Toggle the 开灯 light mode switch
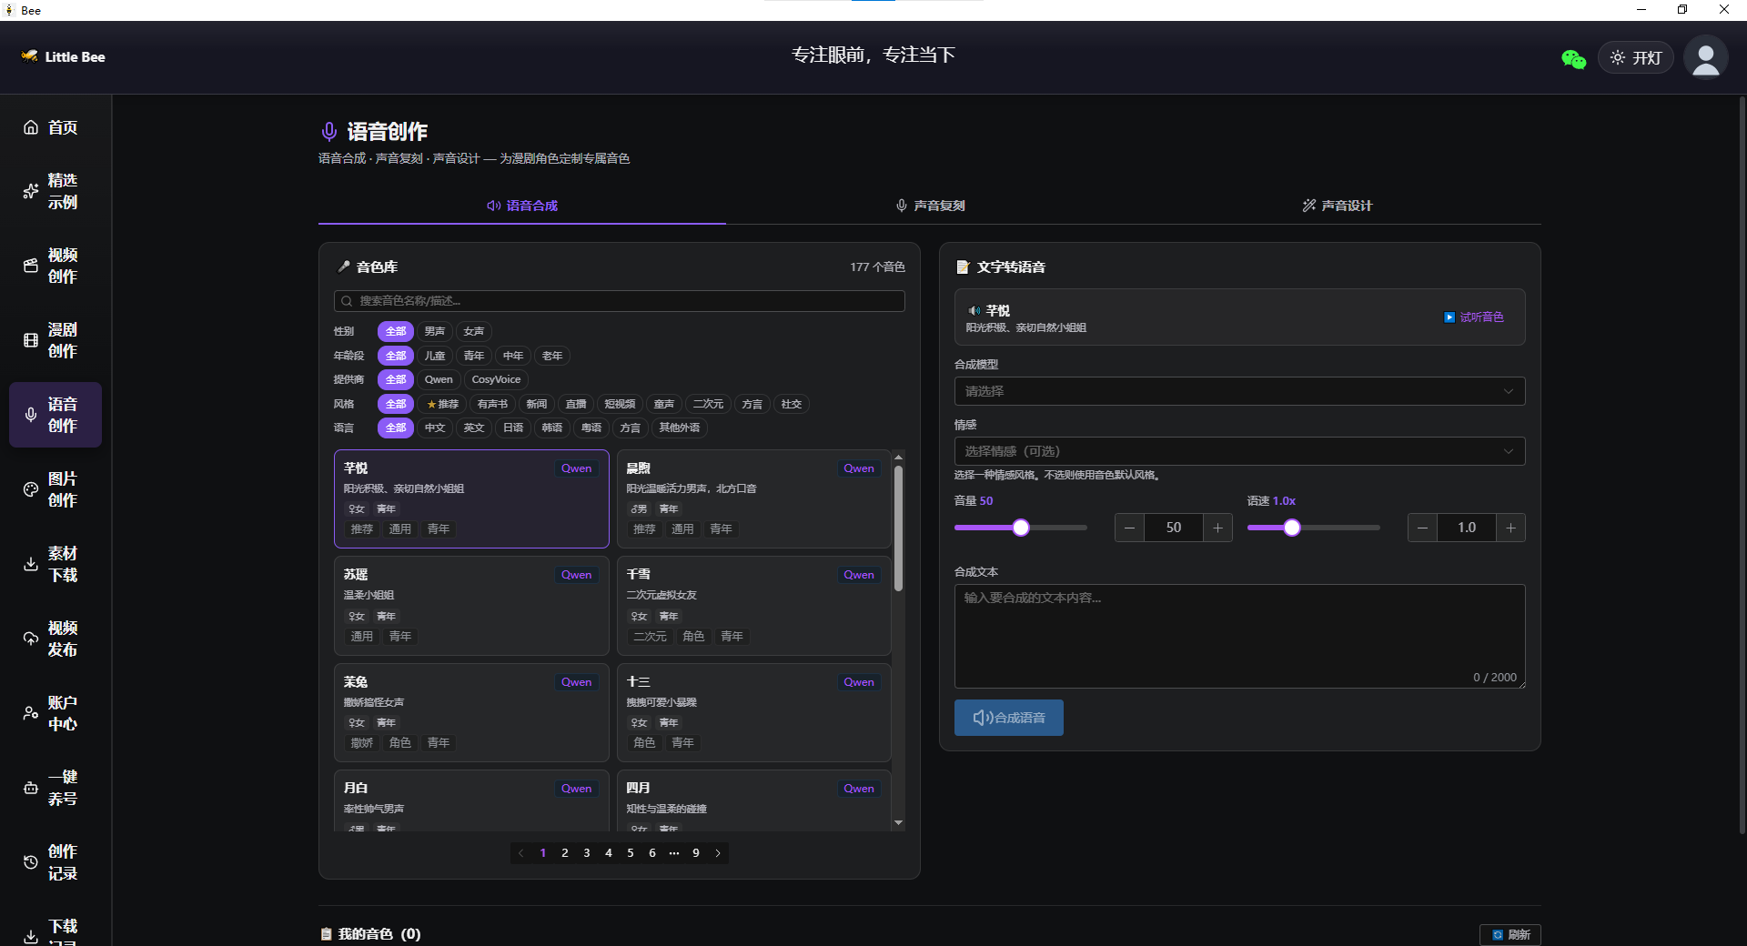 (x=1635, y=57)
